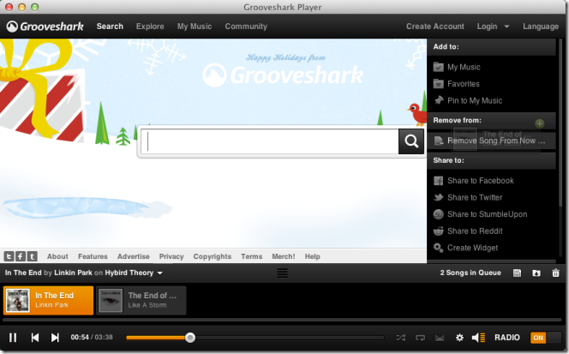Open Help footer link
This screenshot has width=569, height=354.
coord(313,256)
